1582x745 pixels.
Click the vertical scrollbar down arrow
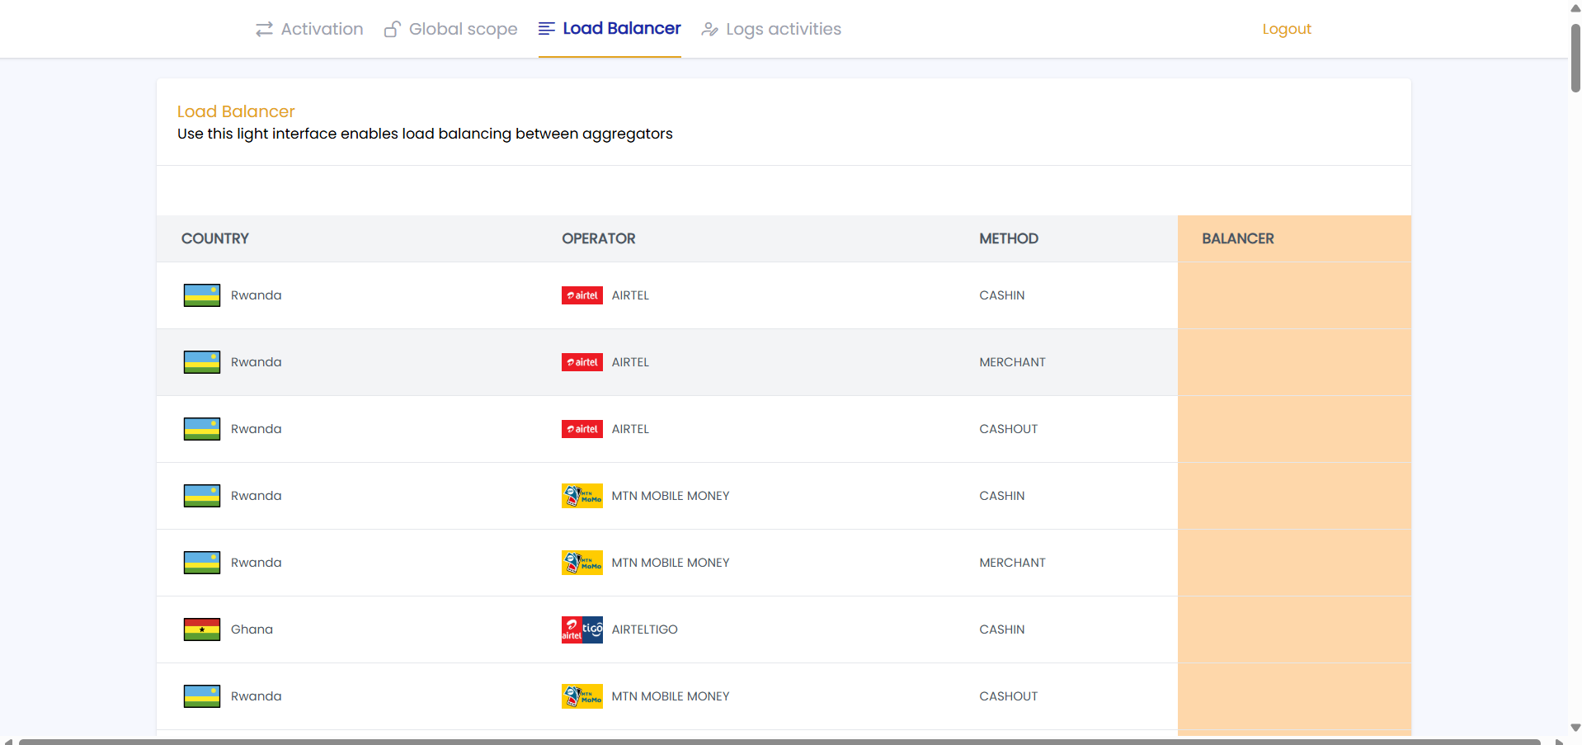tap(1575, 728)
